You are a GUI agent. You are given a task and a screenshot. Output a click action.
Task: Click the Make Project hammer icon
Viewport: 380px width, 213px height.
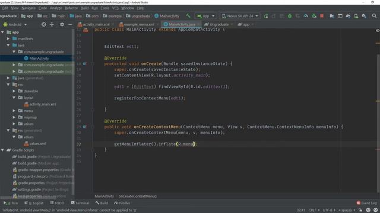[188, 16]
